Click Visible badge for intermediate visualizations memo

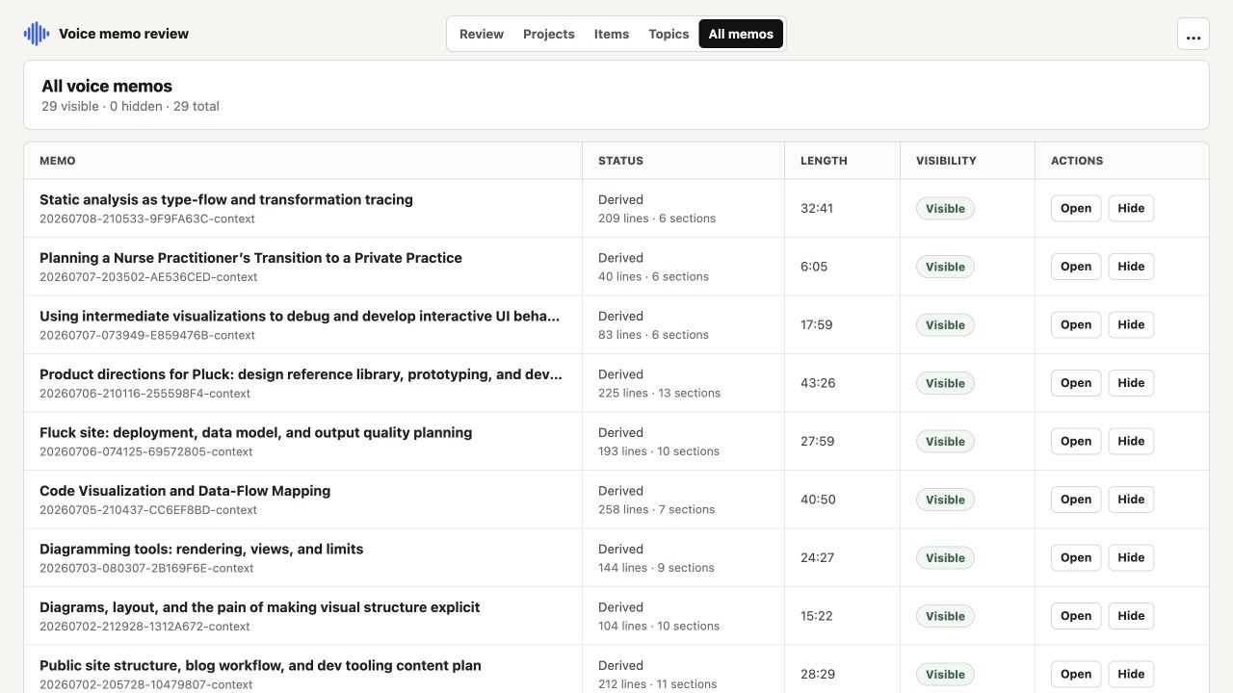tap(945, 324)
